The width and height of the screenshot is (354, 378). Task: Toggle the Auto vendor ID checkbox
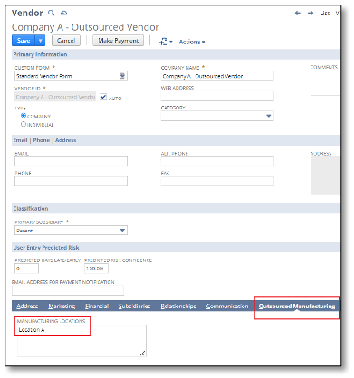(x=103, y=97)
